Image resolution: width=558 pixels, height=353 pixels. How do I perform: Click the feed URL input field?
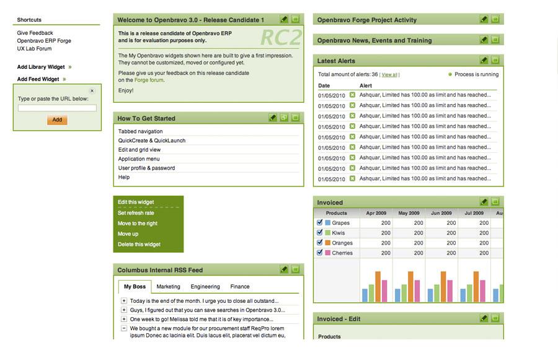57,108
